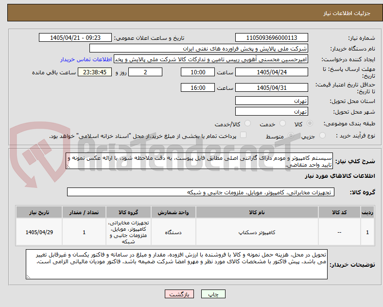Click the resize handle of description textarea
The height and width of the screenshot is (307, 383).
(x=68, y=167)
